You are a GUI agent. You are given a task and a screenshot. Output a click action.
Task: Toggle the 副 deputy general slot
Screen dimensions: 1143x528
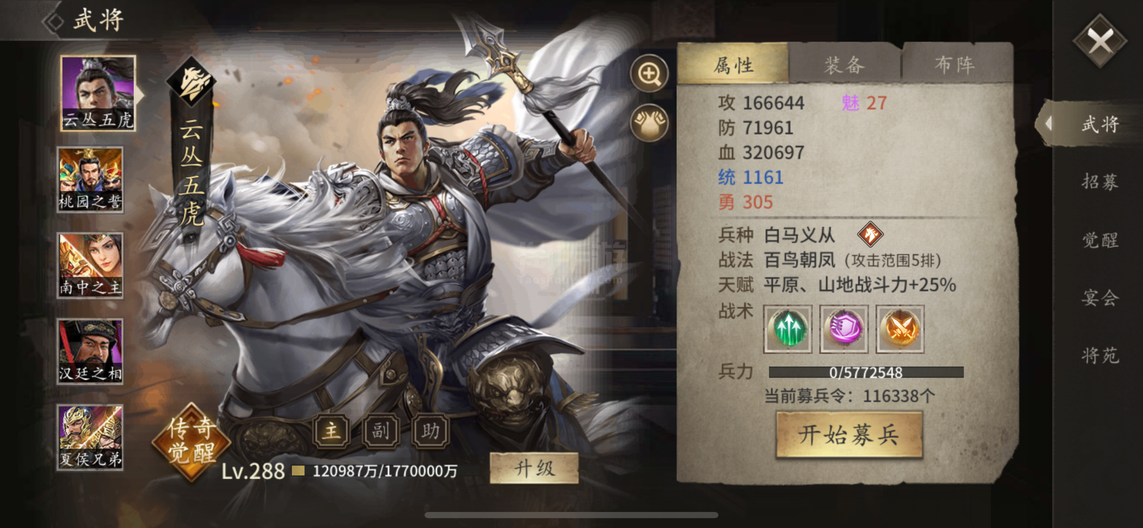pyautogui.click(x=381, y=431)
